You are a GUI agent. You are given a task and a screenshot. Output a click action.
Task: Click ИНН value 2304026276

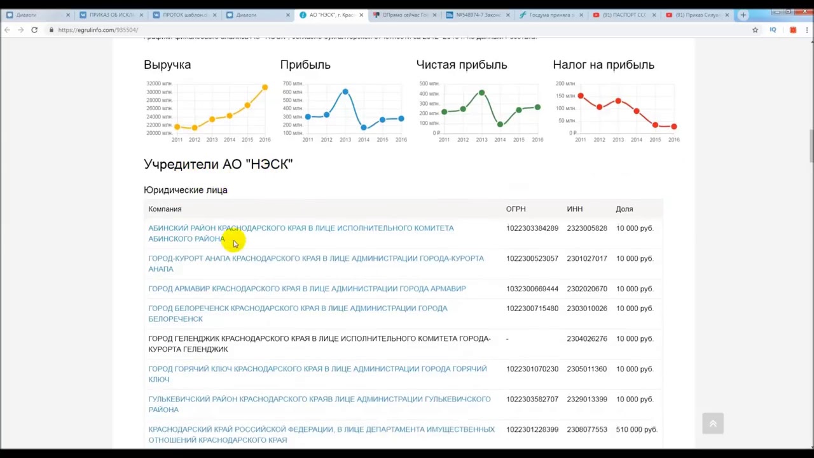point(587,339)
